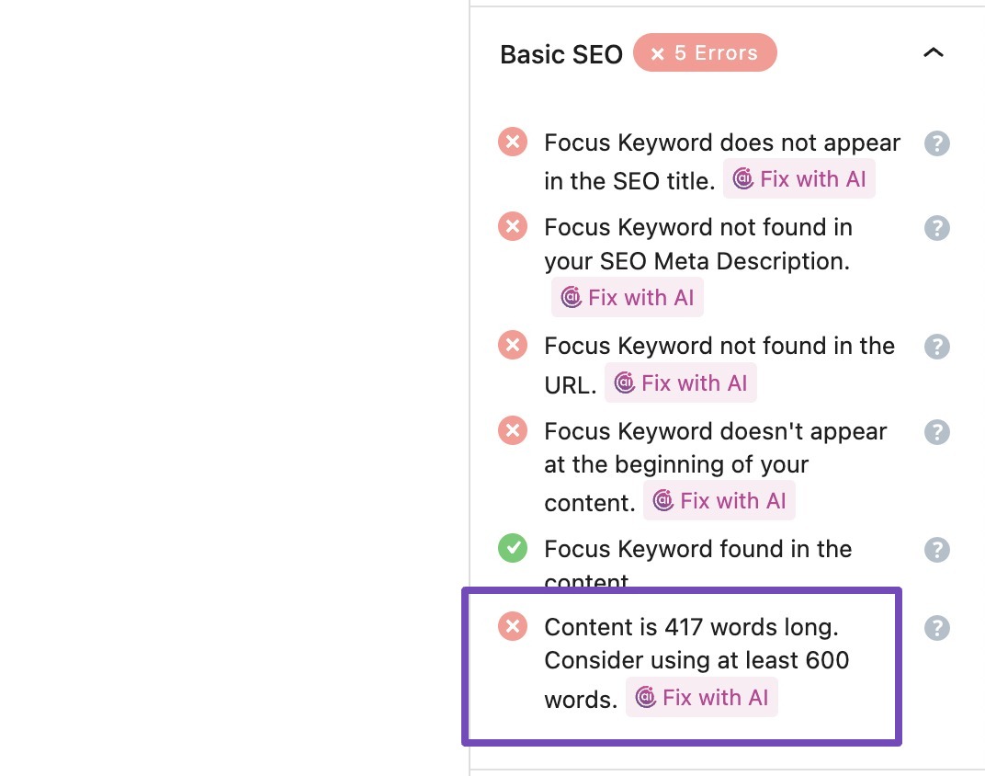
Task: Fix Meta Description keyword with AI
Action: click(628, 297)
